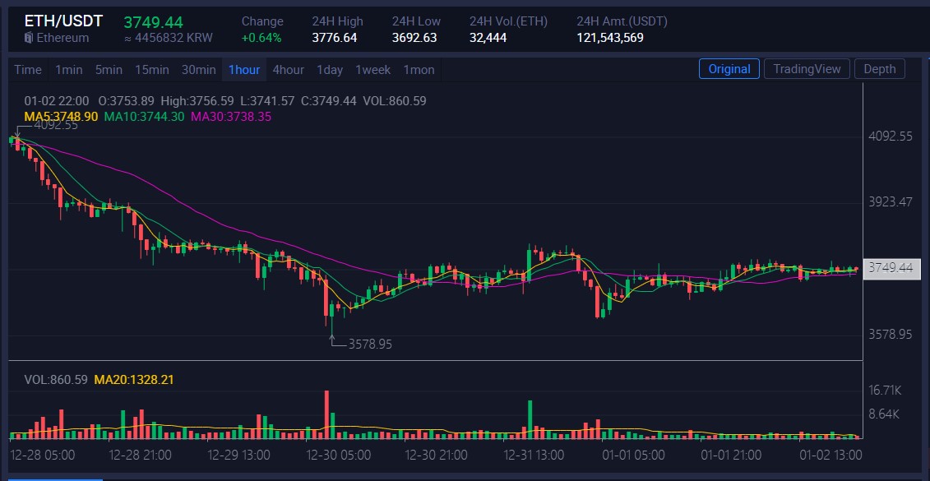Viewport: 930px width, 481px height.
Task: Show the 1day candles
Action: coord(330,70)
